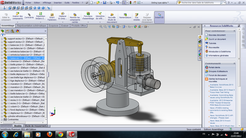Click the Save icon in title toolbar
Viewport: 246px width, 138px height.
tap(104, 3)
